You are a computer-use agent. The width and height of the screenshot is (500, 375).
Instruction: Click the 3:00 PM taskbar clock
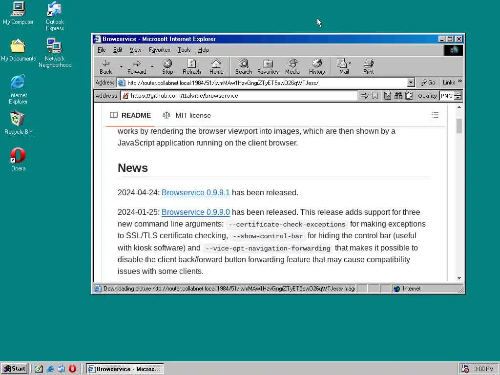tap(483, 369)
